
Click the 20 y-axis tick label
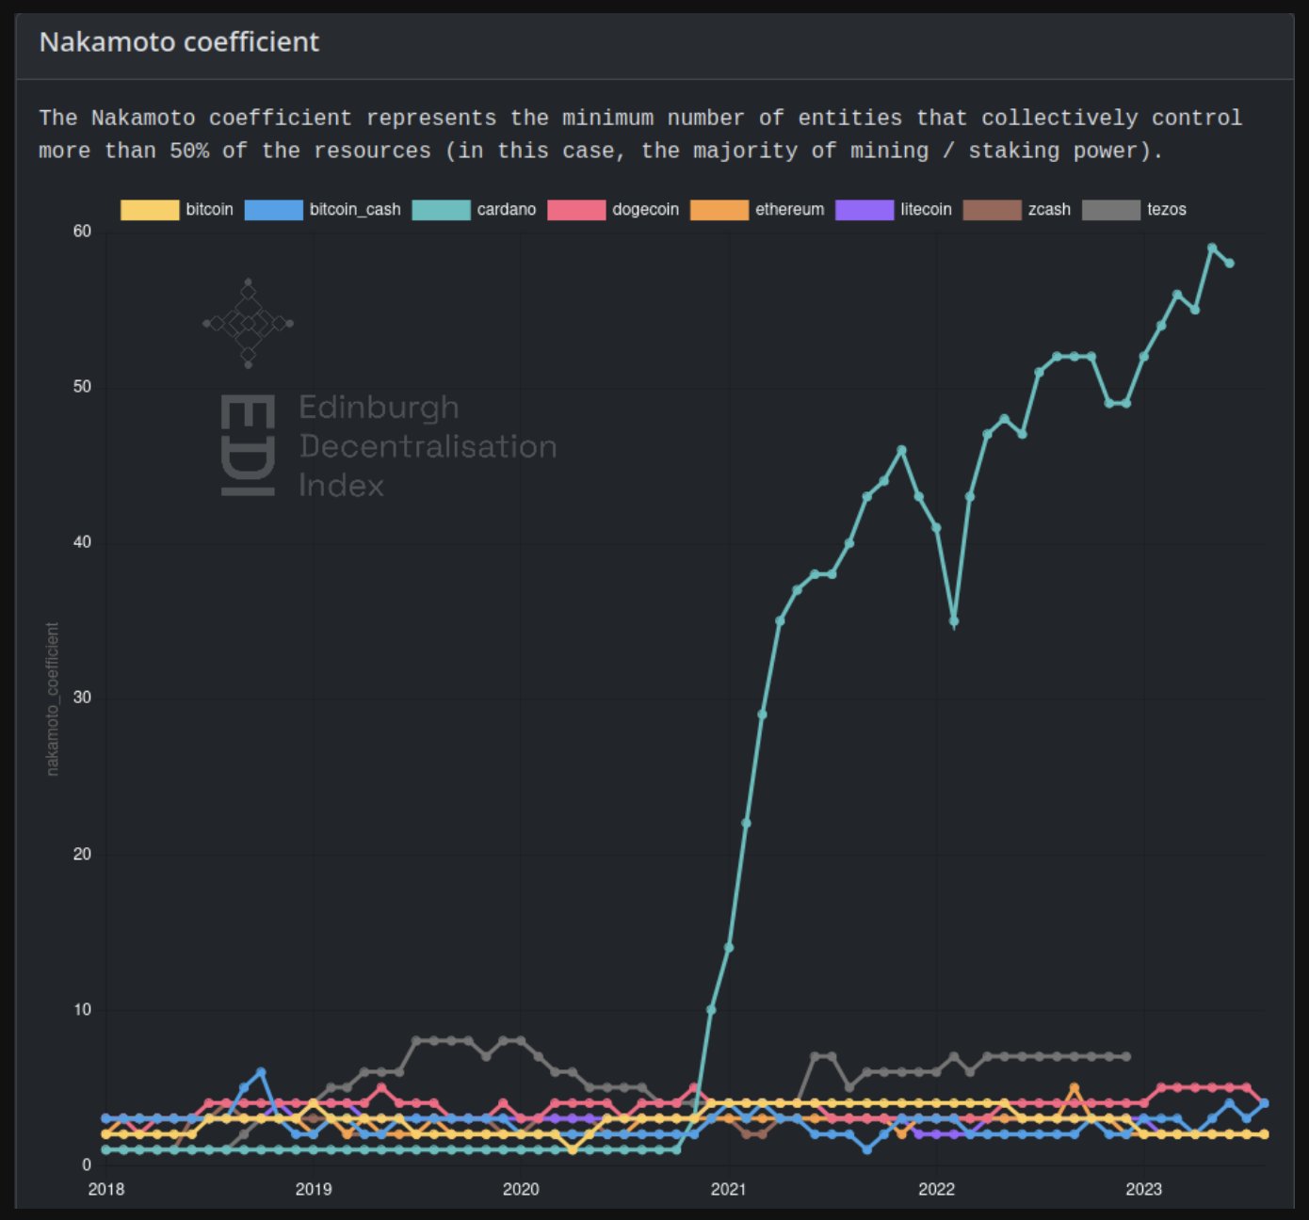tap(82, 854)
